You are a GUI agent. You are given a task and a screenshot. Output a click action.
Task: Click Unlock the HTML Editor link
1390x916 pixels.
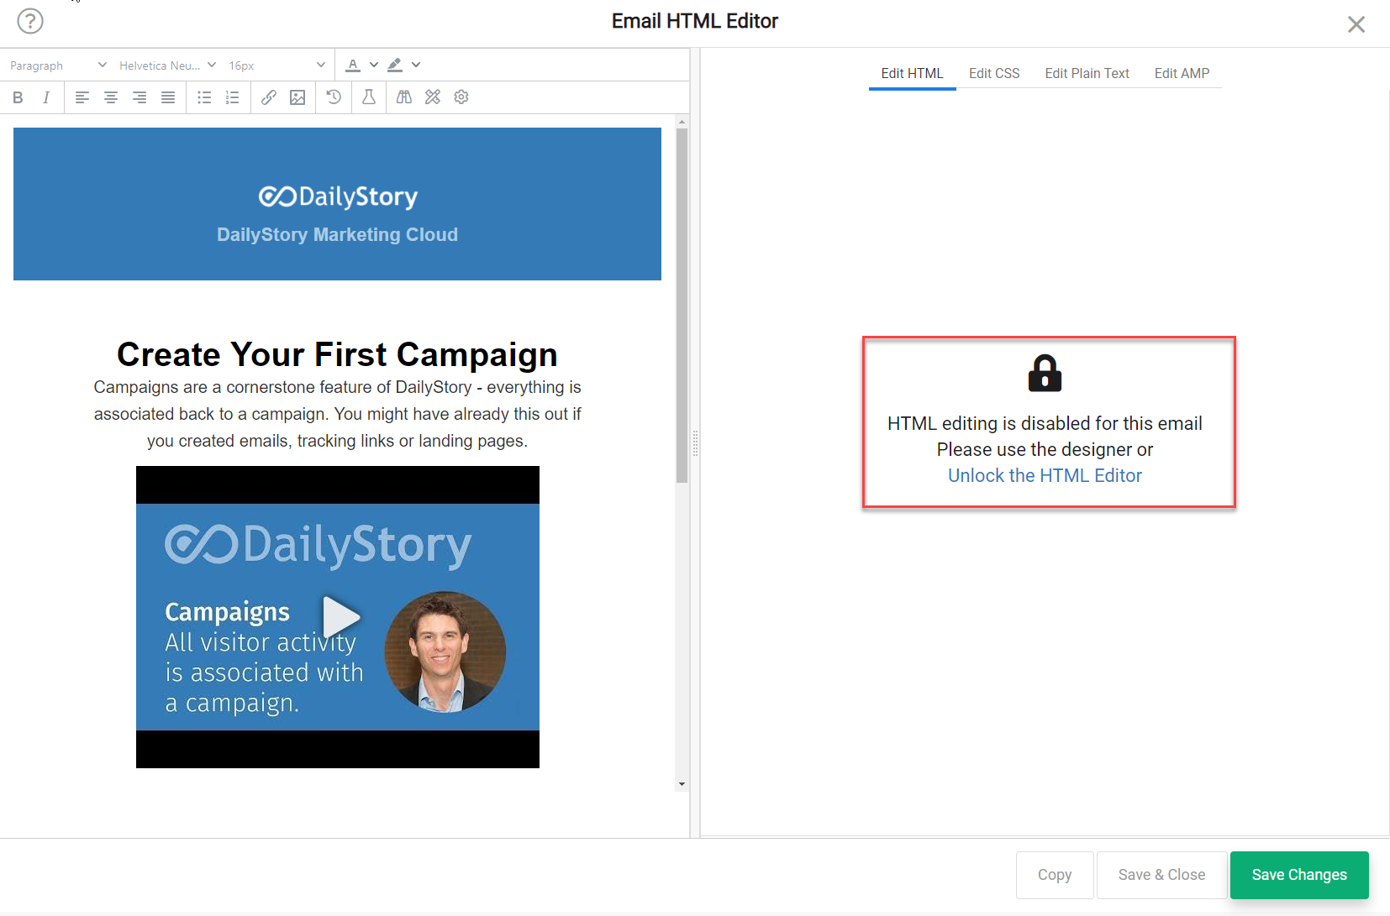[1045, 475]
